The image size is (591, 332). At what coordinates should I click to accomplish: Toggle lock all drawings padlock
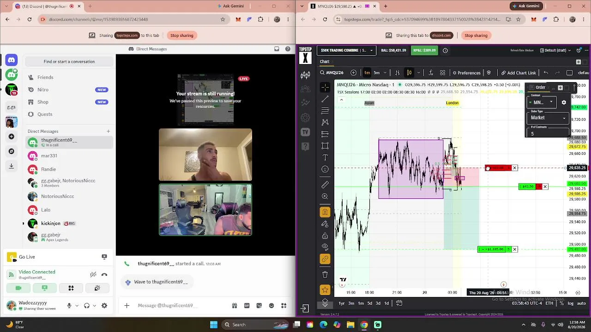click(325, 236)
